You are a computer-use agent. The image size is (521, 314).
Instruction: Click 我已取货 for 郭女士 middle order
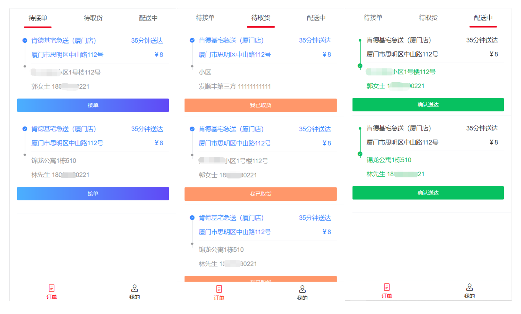pos(260,194)
